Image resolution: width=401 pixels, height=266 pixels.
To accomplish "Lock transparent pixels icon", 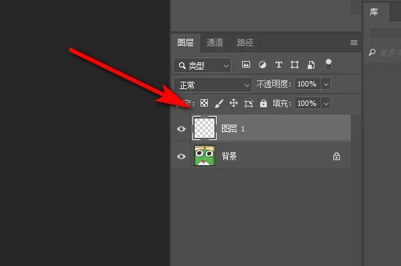I will click(x=204, y=103).
